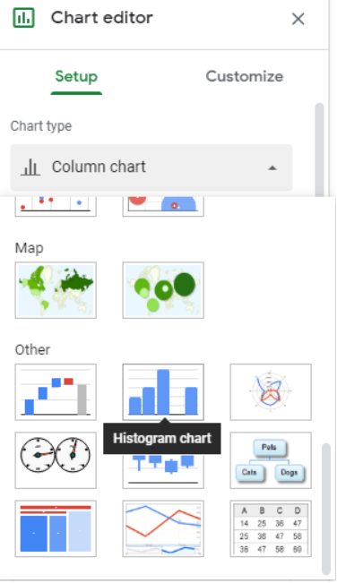Select the Timeline chart icon
This screenshot has height=583, width=337.
click(x=163, y=528)
